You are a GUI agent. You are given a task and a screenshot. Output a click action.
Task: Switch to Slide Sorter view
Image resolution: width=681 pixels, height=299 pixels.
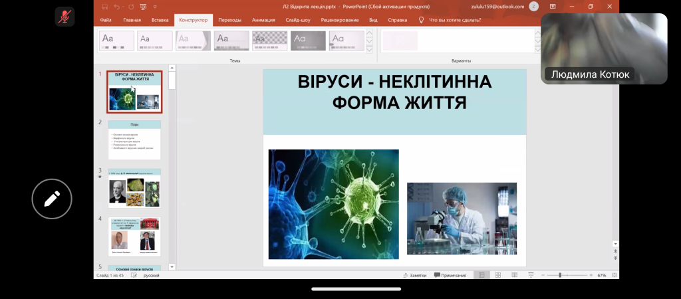click(496, 275)
